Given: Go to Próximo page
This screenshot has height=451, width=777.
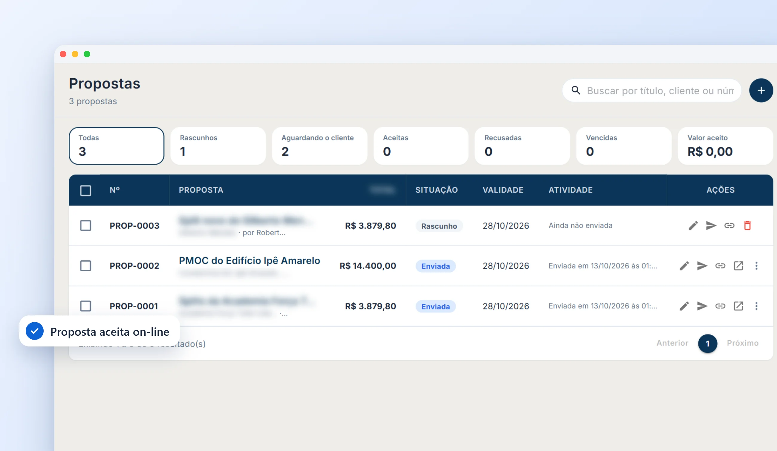Looking at the screenshot, I should click(x=742, y=343).
